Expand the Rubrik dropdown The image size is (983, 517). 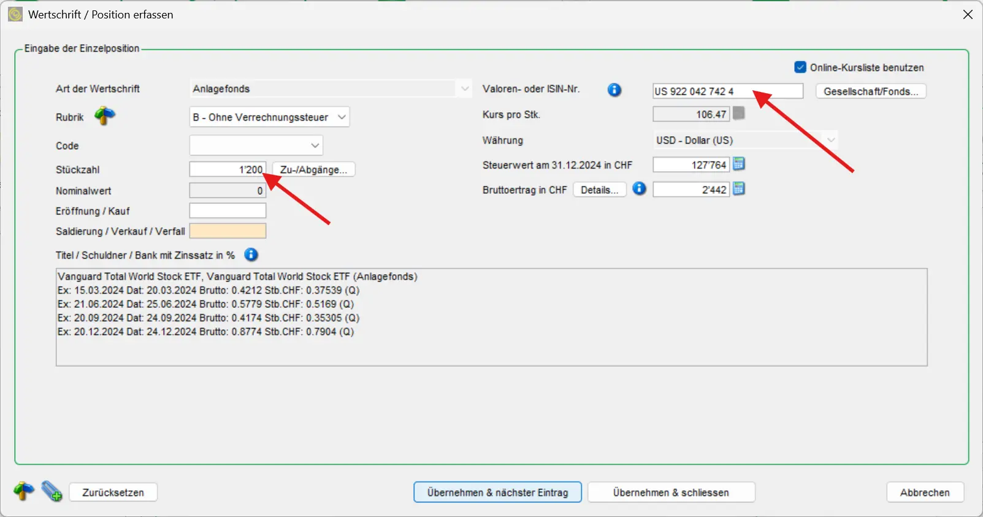(x=342, y=117)
